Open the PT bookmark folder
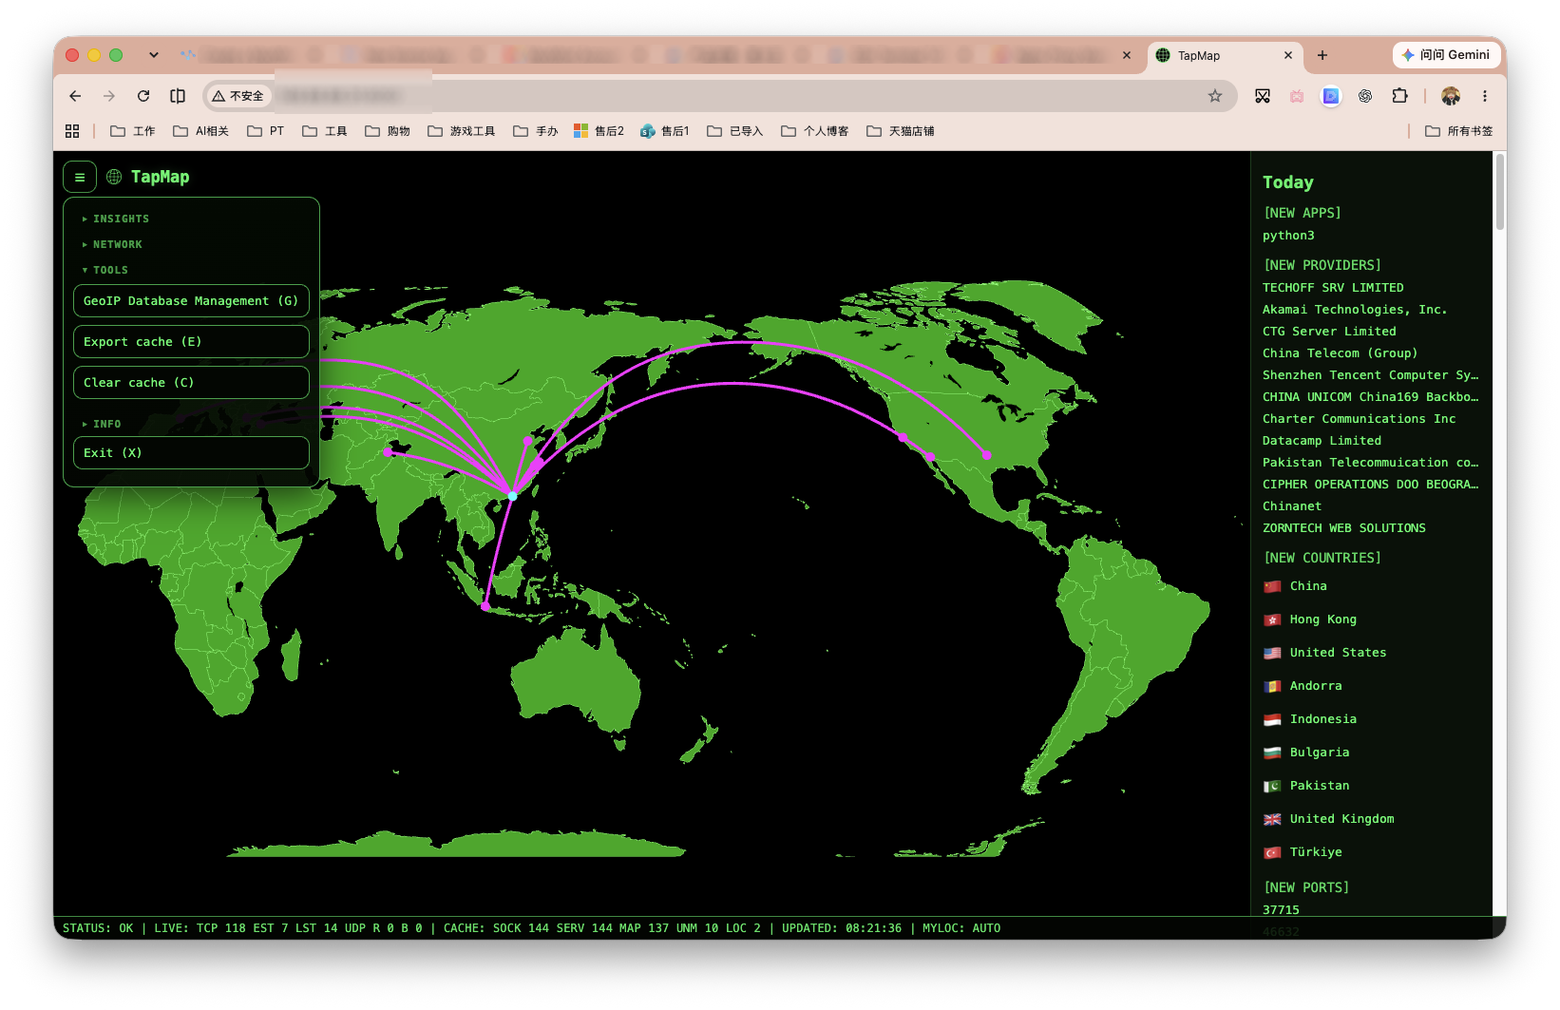The image size is (1560, 1010). [266, 131]
